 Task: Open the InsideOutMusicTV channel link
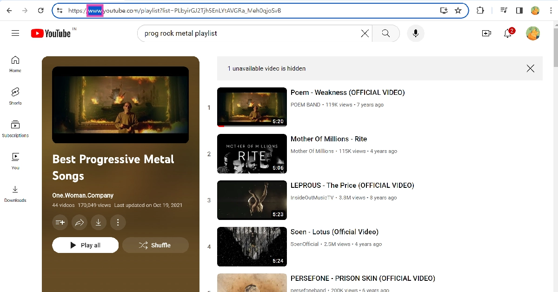point(312,198)
